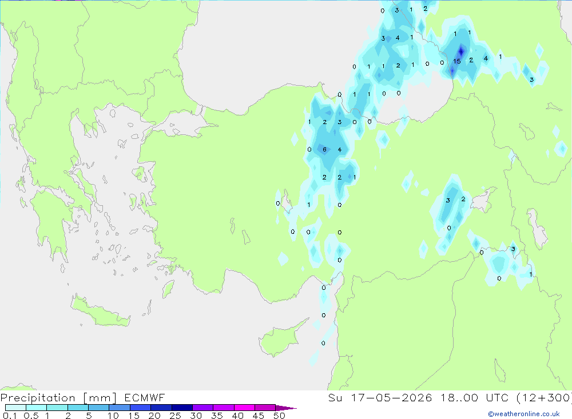Viewport: 572px width, 419px height.
Task: Click the '45' legend scale label
Action: click(259, 416)
